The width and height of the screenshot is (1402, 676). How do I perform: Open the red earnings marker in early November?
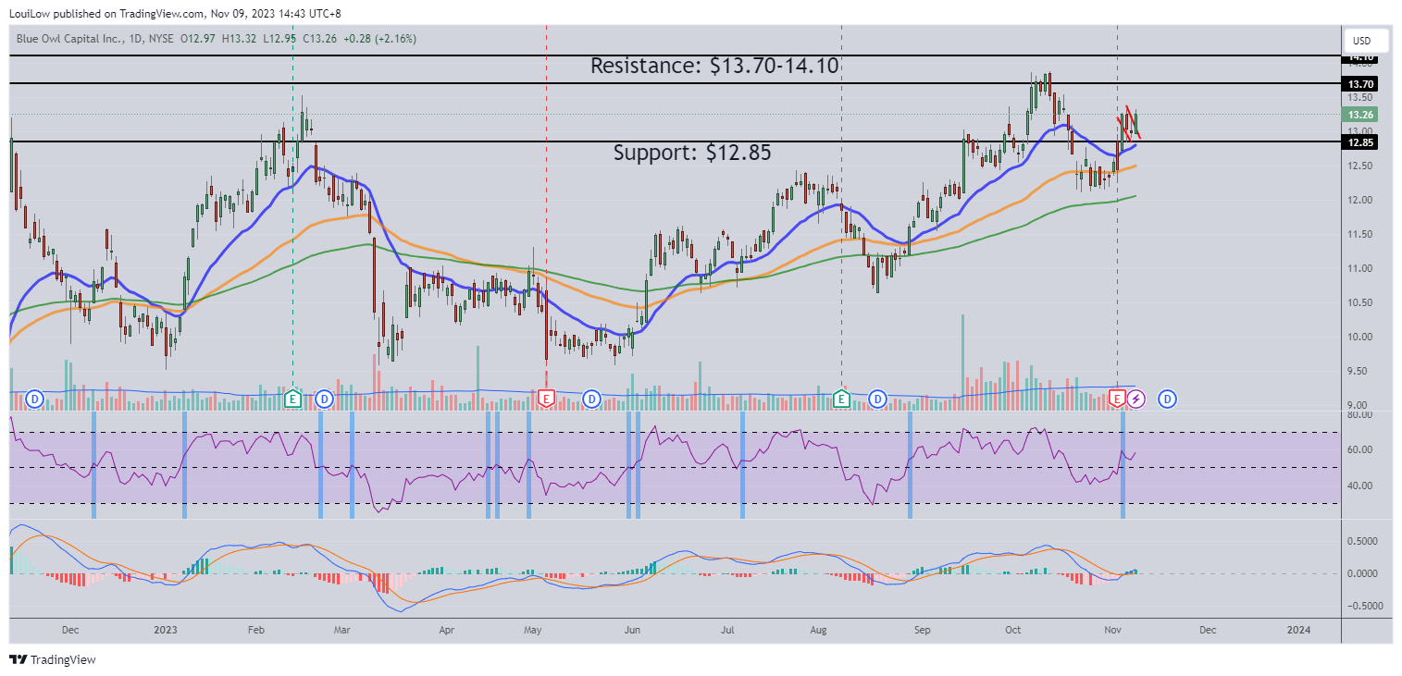pos(1117,399)
